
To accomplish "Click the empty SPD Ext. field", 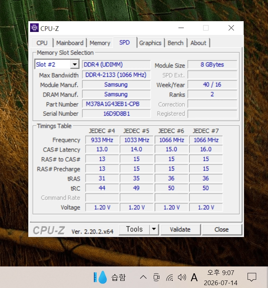I will [212, 75].
